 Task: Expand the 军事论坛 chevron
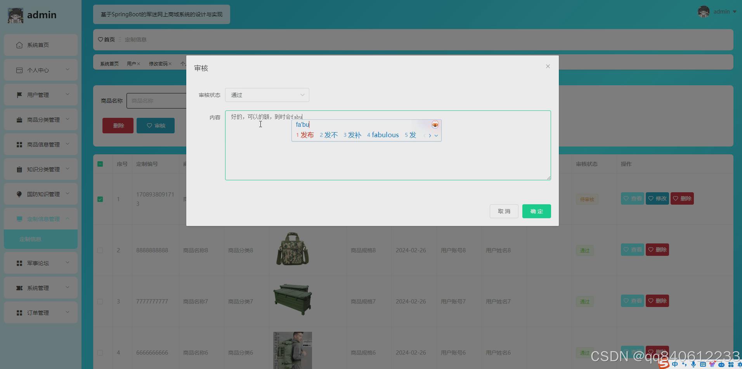(x=68, y=263)
